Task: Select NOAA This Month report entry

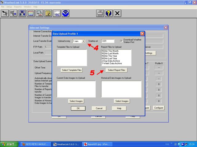Action: click(x=110, y=51)
